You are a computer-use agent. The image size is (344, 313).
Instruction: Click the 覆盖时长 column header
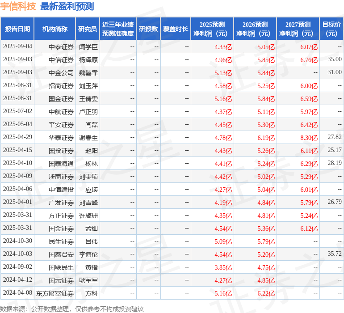[176, 29]
